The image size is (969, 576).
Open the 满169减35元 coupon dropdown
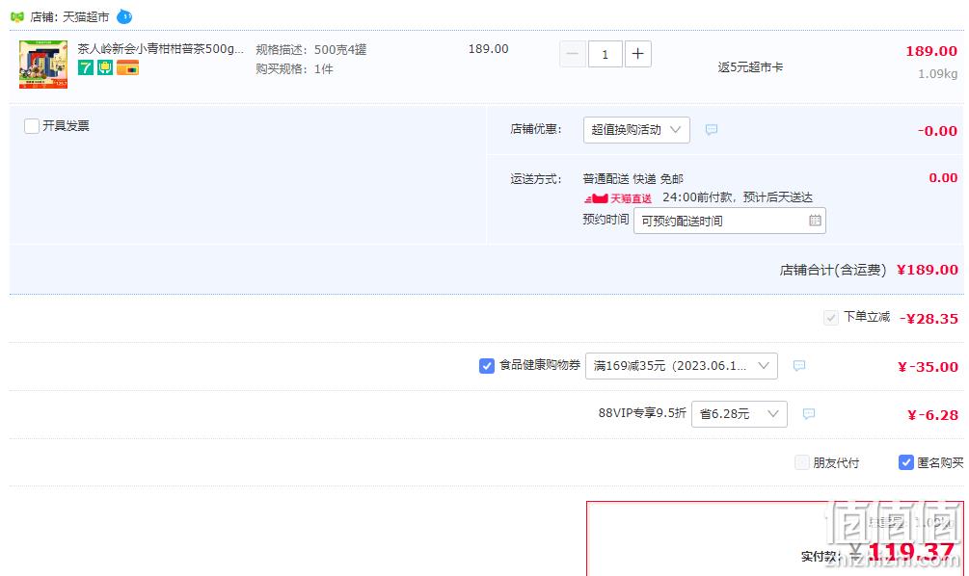pyautogui.click(x=681, y=366)
